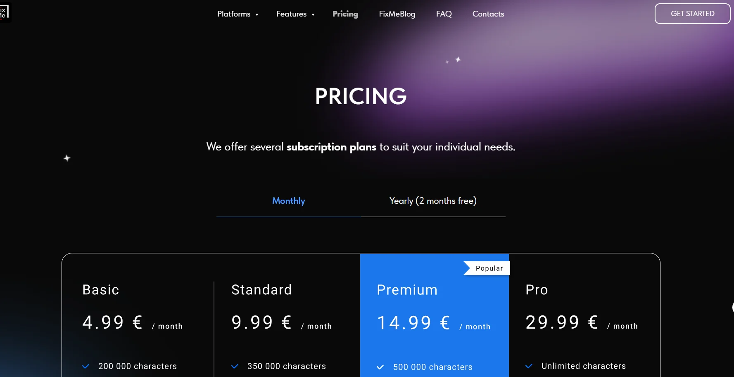Expand the Features dropdown menu
The height and width of the screenshot is (377, 734).
click(x=292, y=14)
